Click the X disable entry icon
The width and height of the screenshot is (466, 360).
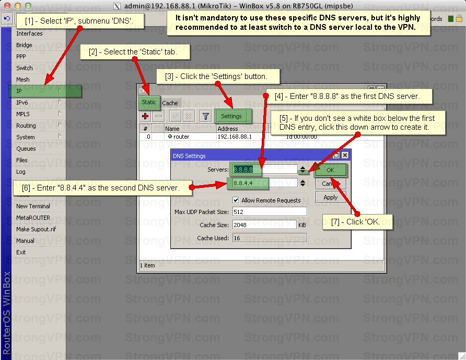pyautogui.click(x=189, y=116)
